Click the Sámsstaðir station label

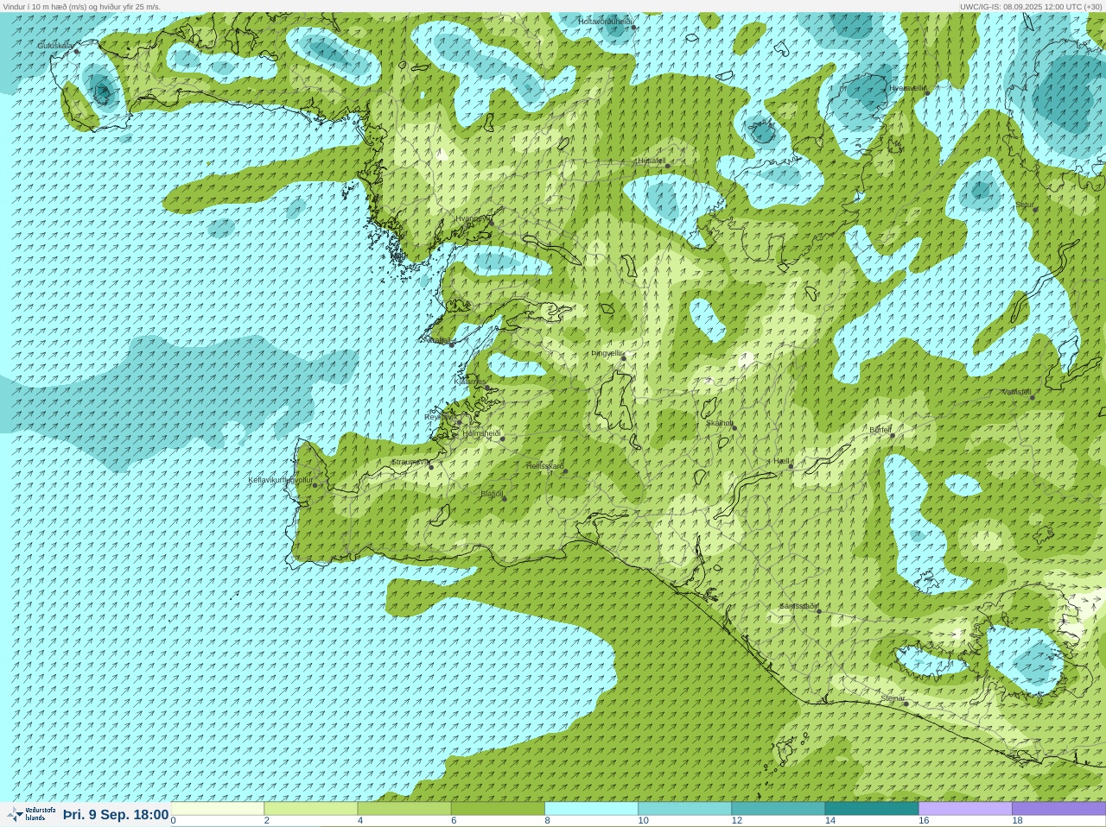pyautogui.click(x=798, y=606)
